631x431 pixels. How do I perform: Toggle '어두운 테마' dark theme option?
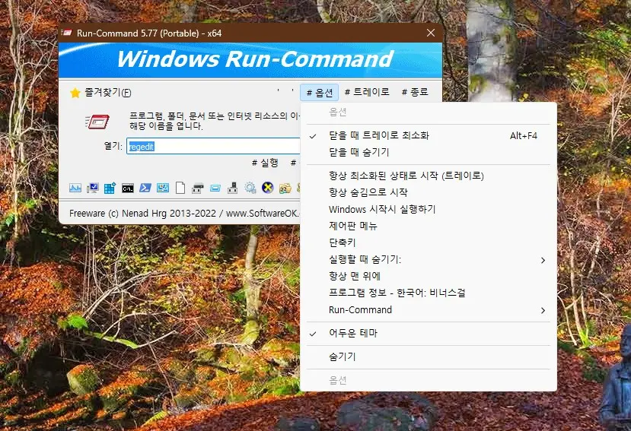(429, 333)
